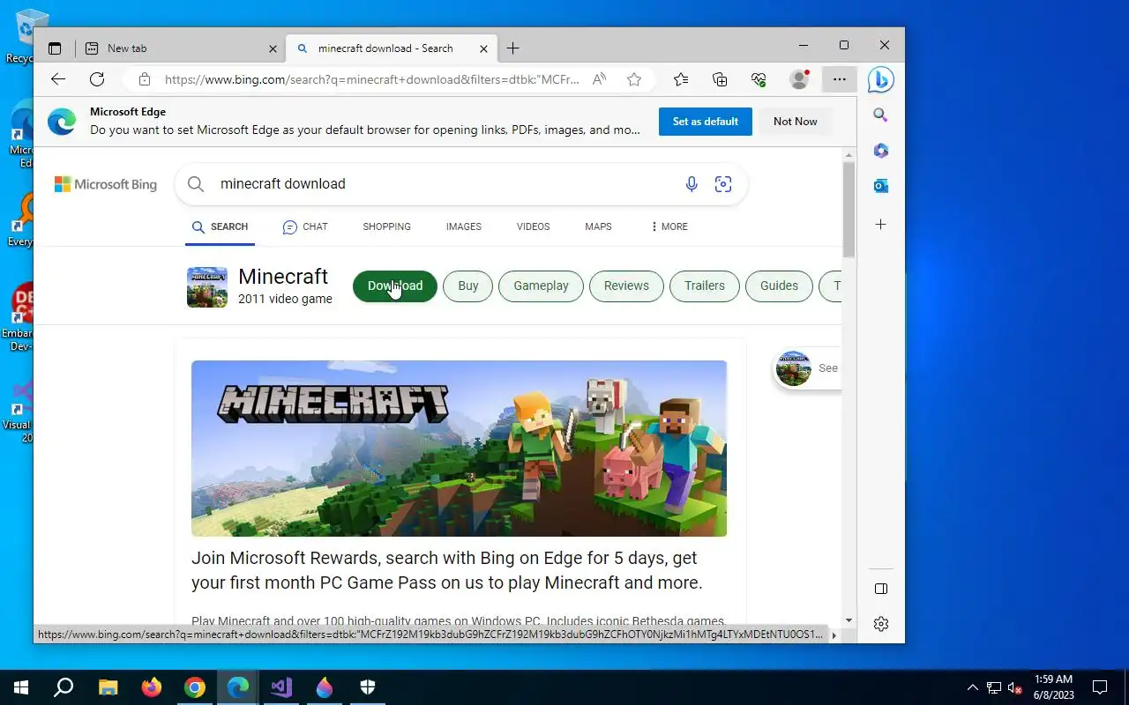Select the Buy filter chip
1129x705 pixels.
pos(468,286)
